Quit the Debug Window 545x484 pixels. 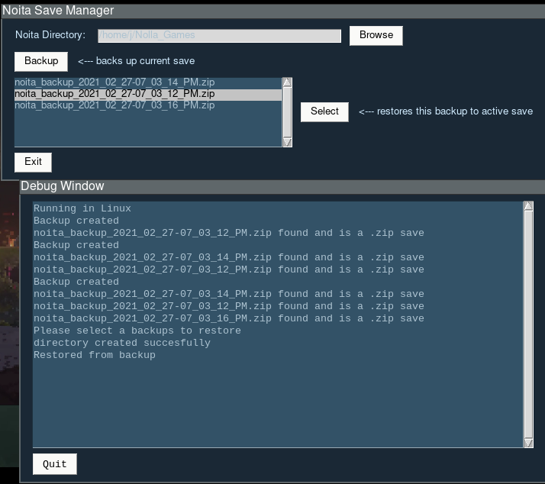click(54, 464)
